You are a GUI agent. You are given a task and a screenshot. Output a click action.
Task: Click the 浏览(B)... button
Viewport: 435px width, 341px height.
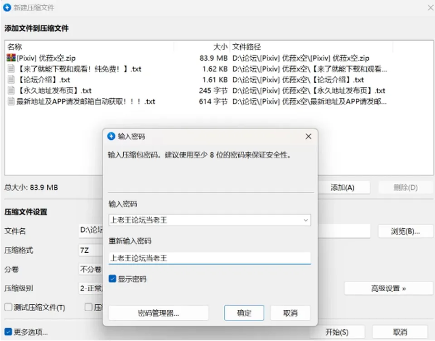click(x=405, y=231)
